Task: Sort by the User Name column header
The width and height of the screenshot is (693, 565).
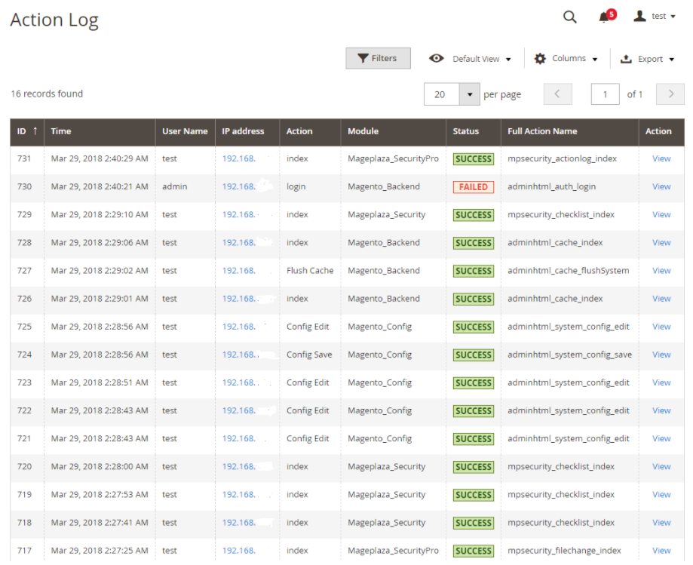Action: (185, 131)
